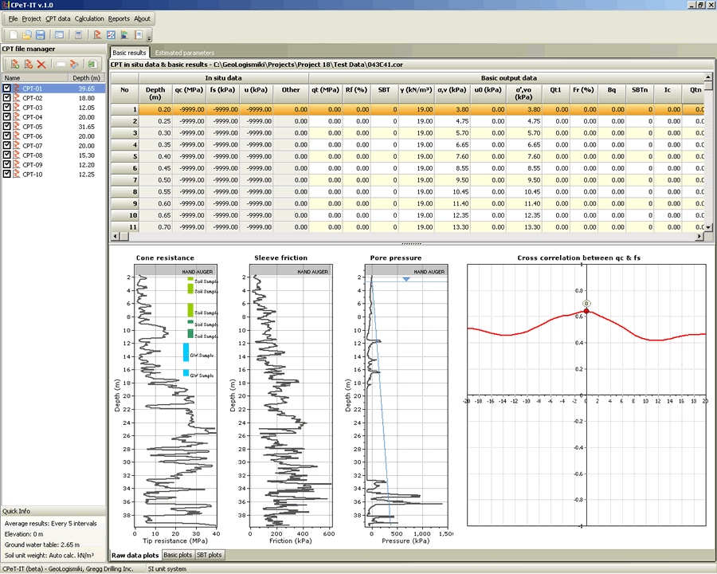This screenshot has width=717, height=574.
Task: Click the CPeT-IT application icon in title bar
Action: point(6,5)
